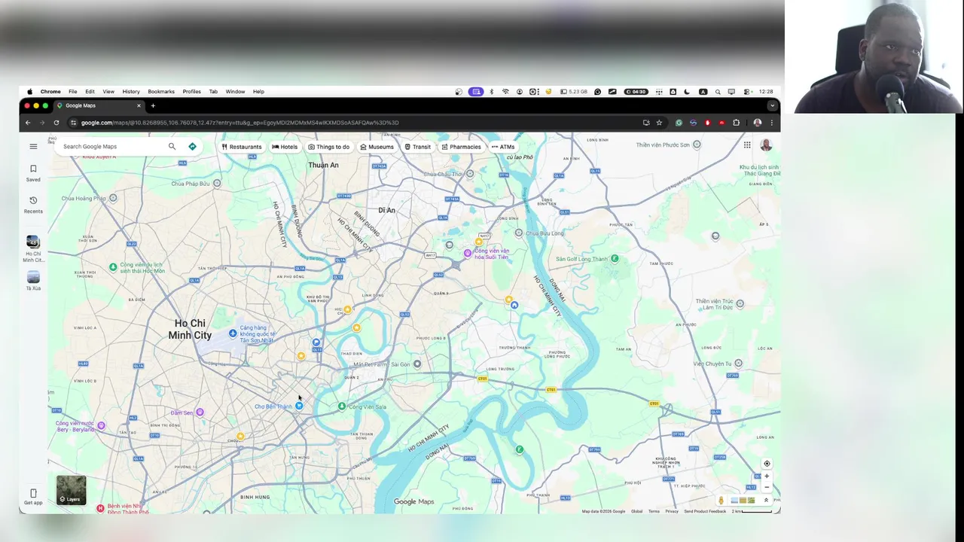
Task: Click the Thuận An city label
Action: click(x=323, y=165)
